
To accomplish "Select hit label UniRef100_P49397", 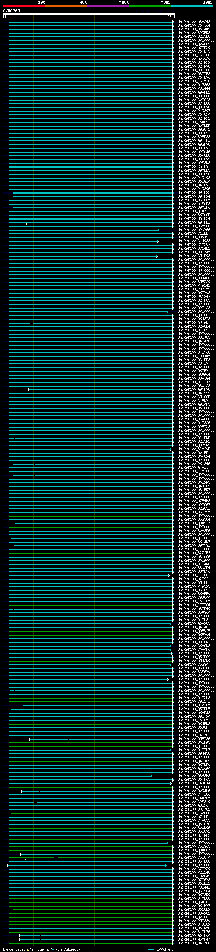I will [194, 111].
